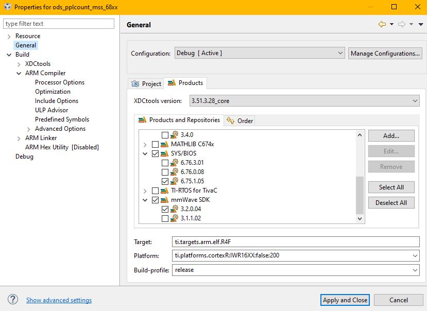The width and height of the screenshot is (427, 311).
Task: Expand the Resource tree node
Action: point(9,36)
